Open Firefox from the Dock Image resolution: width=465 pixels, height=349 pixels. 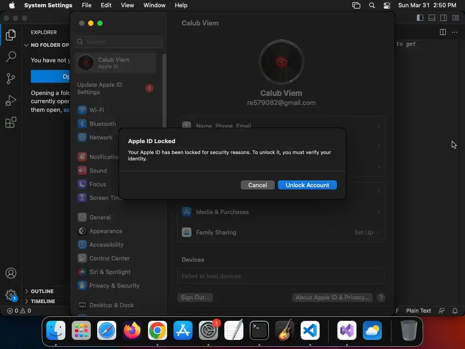[132, 330]
